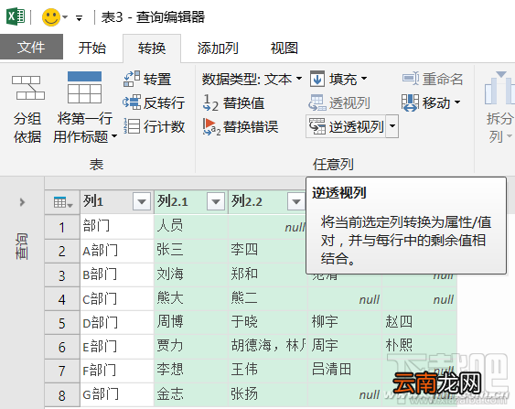
Task: Click the 透视列 pivot column button
Action: [339, 102]
